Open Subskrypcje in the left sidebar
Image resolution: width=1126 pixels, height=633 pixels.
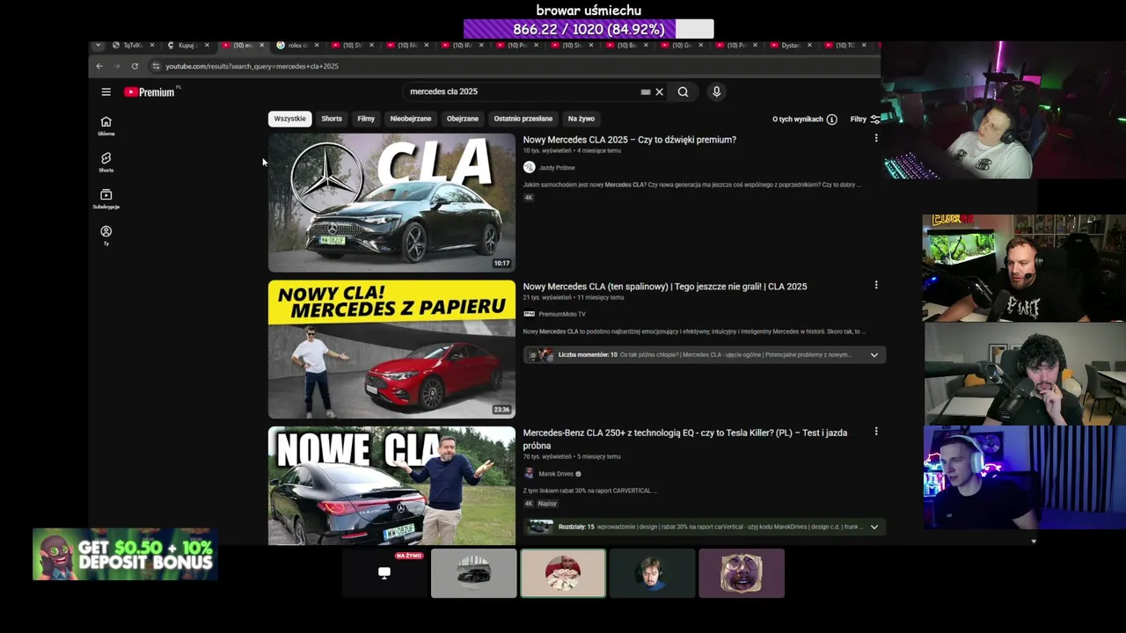[x=106, y=199]
